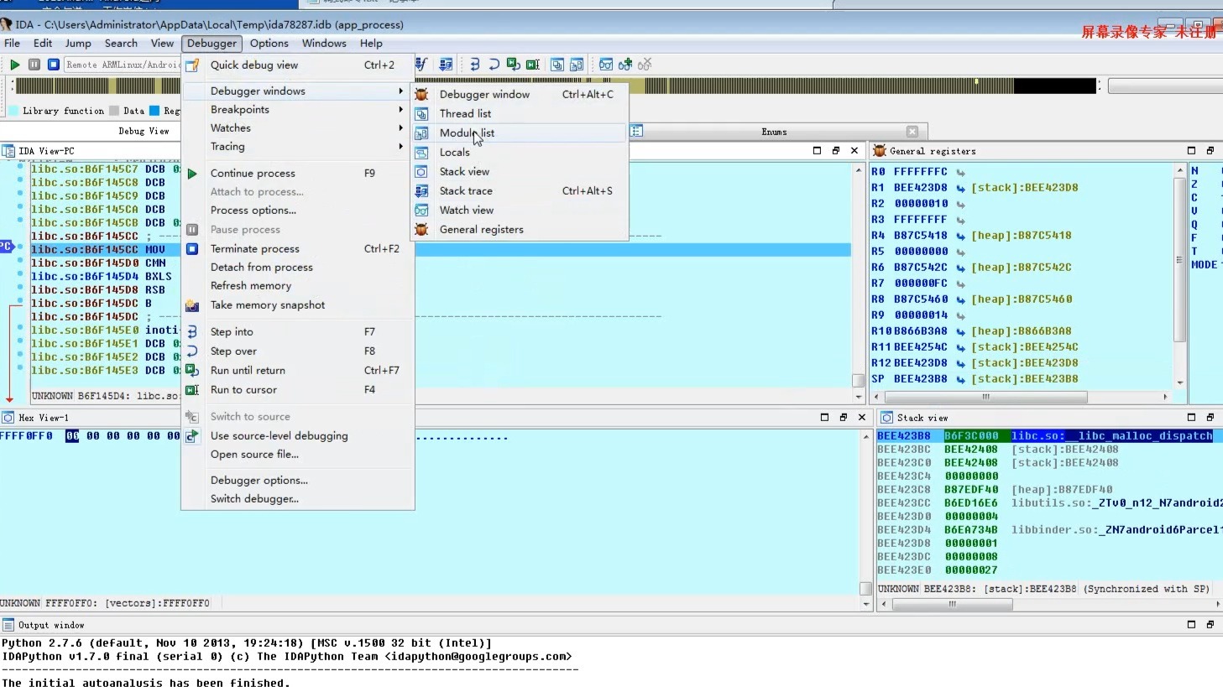
Task: Click the Step into toolbar icon
Action: 474,65
